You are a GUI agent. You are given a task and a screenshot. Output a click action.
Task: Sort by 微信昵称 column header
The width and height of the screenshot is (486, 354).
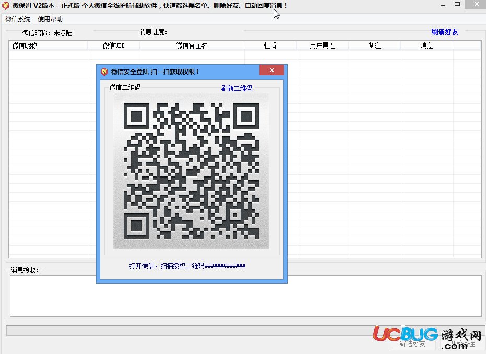[x=48, y=45]
